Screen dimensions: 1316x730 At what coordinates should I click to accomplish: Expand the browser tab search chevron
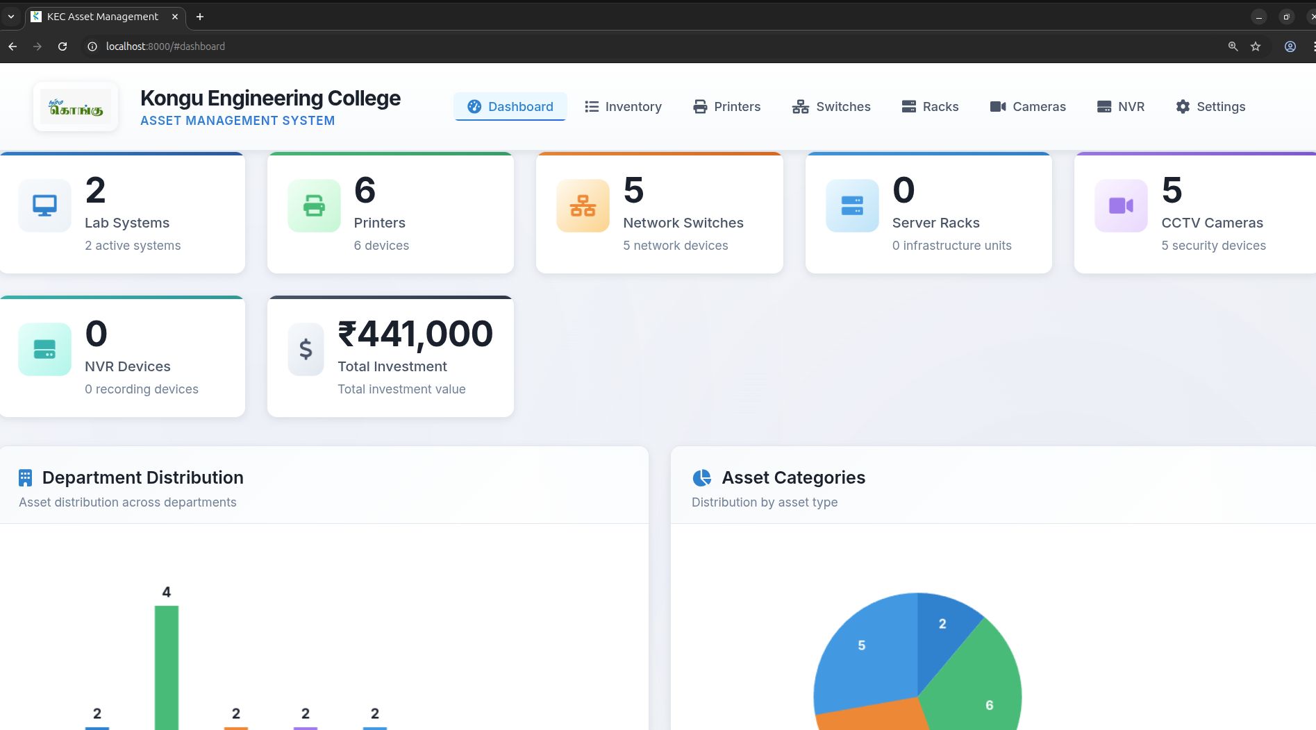(x=10, y=16)
